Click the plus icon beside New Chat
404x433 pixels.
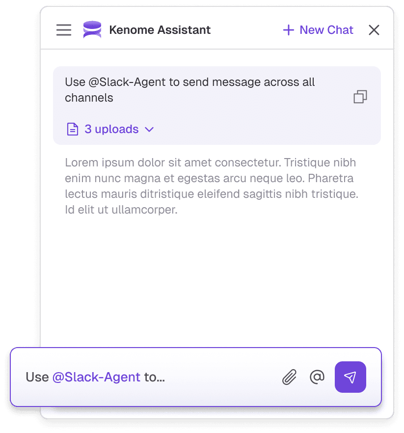click(289, 30)
